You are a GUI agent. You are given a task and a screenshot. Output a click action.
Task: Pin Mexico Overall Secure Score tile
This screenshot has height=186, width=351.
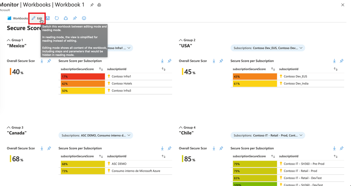point(49,61)
